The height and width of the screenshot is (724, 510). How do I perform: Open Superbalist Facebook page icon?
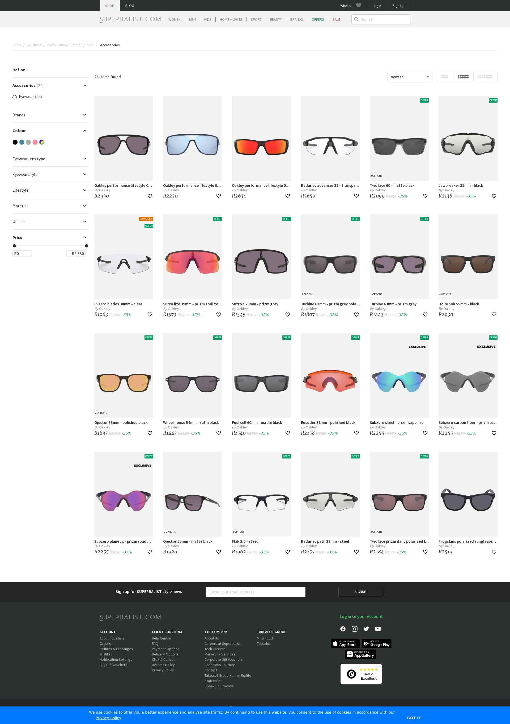343,629
